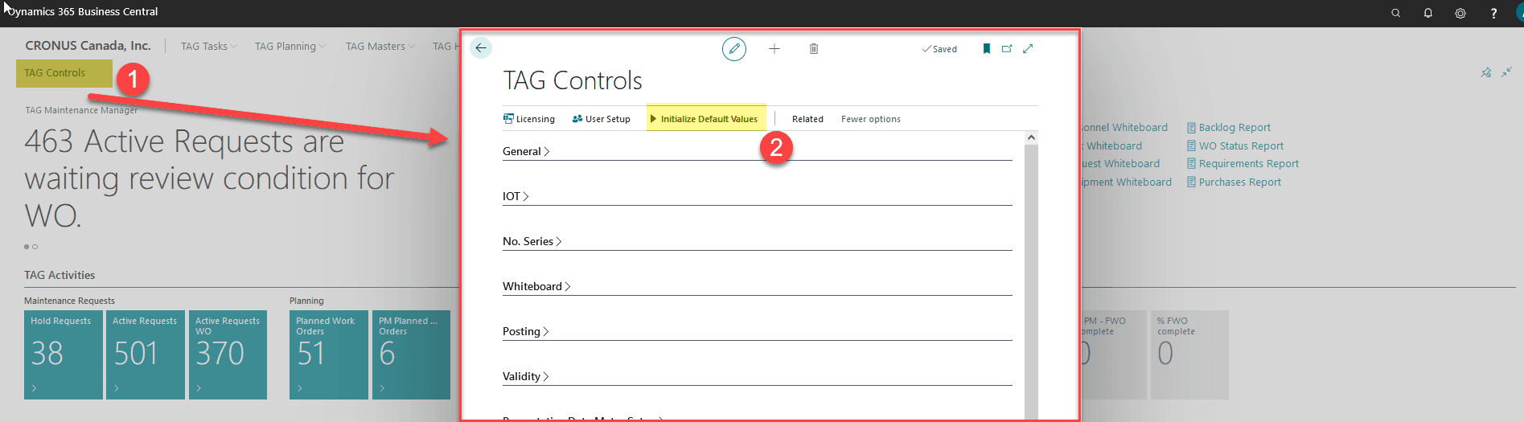
Task: Click the 463 Active Requests headline
Action: [209, 178]
